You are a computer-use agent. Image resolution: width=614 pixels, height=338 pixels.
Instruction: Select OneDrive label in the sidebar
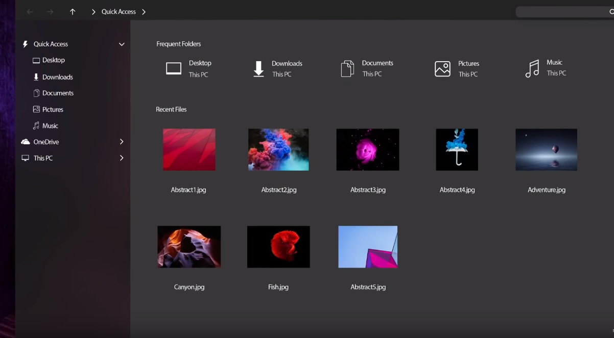[46, 142]
